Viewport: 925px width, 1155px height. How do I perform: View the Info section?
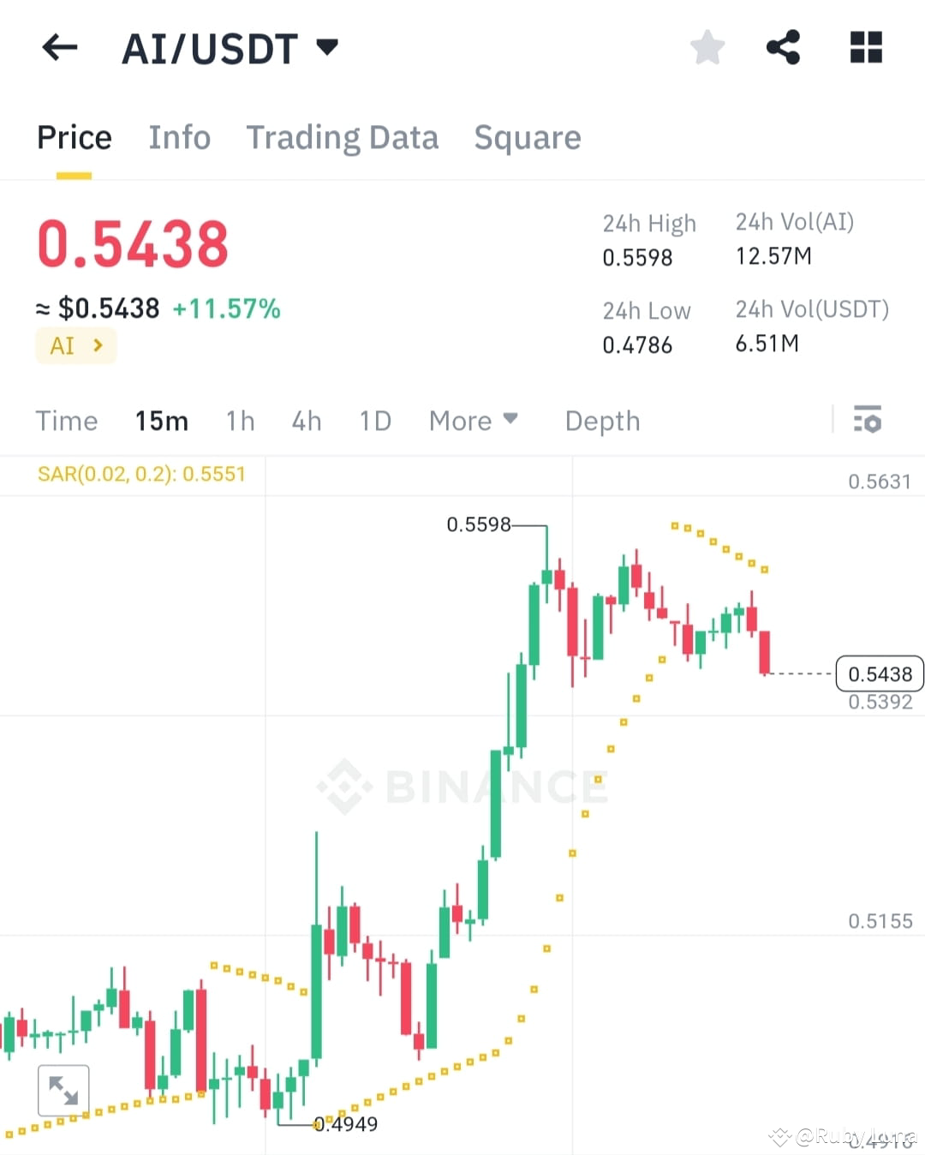180,137
